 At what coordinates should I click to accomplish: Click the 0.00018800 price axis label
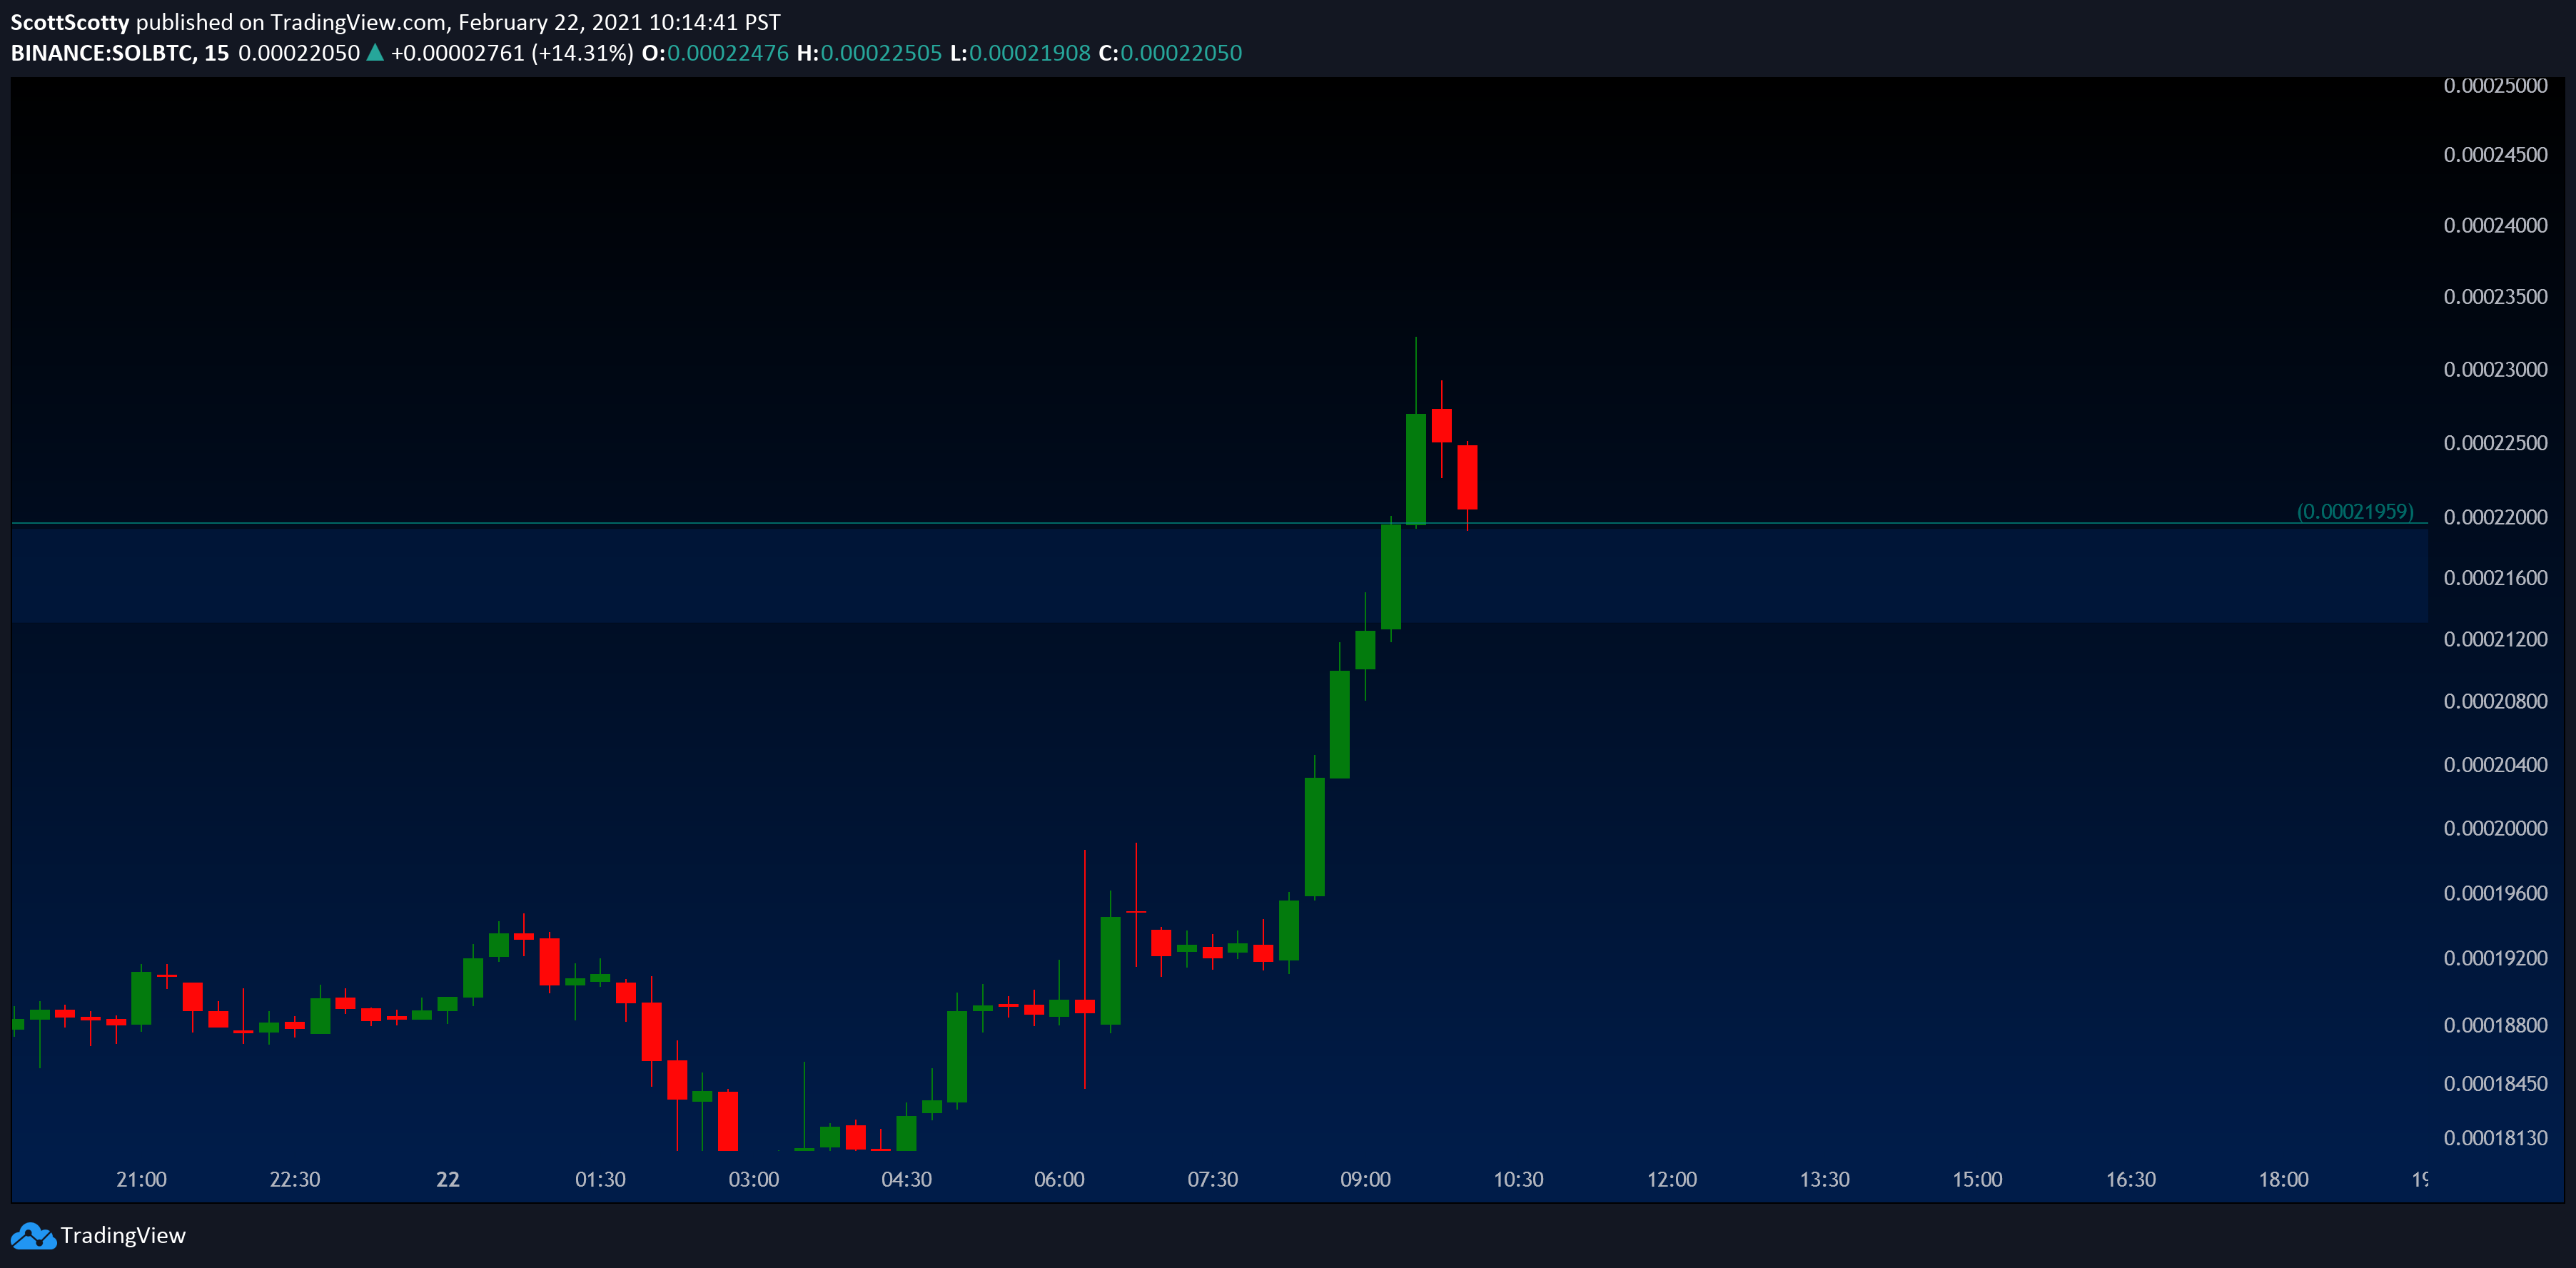pos(2495,1025)
